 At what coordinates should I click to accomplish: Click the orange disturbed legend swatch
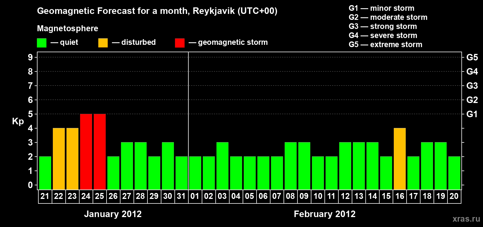[x=103, y=43]
